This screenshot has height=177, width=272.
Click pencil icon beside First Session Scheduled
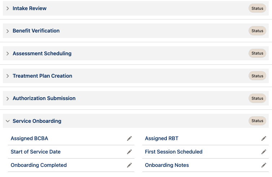coord(264,152)
